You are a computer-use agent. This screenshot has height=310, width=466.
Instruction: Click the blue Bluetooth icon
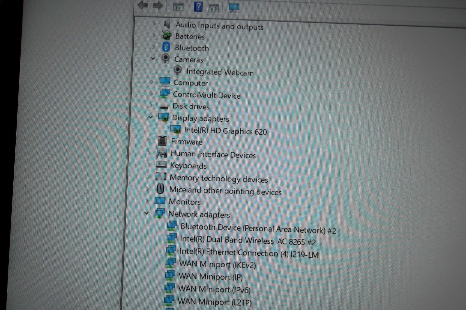166,47
